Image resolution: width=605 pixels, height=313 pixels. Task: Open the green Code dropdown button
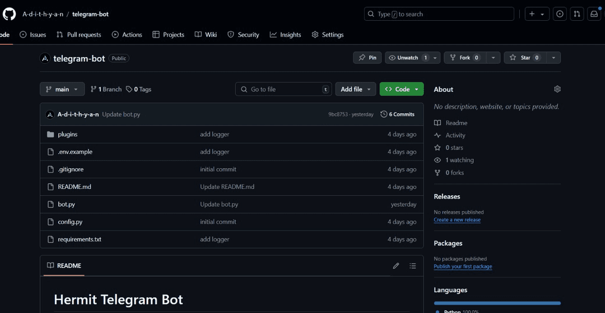point(402,89)
